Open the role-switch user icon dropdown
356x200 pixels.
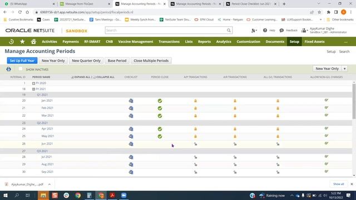(x=304, y=31)
